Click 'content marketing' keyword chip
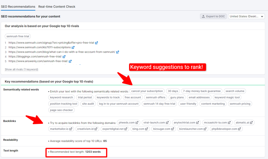Image resolution: width=268 pixels, height=159 pixels. pos(213,104)
